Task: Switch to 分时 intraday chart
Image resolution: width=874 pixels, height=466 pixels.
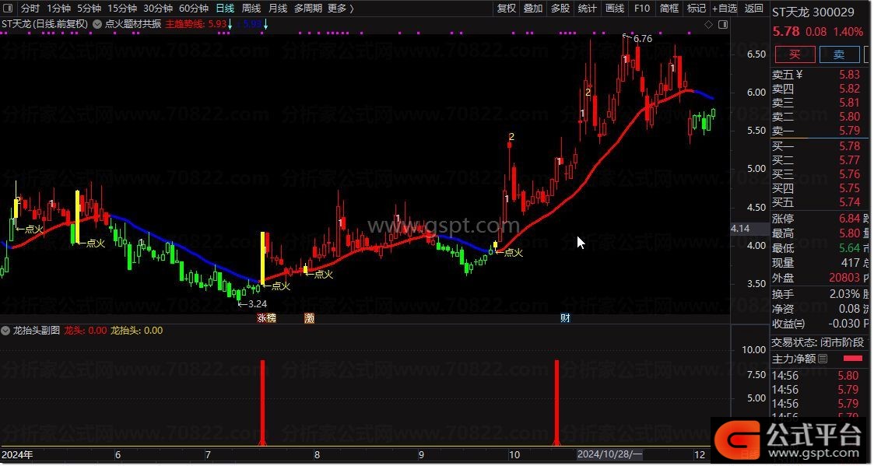Action: (30, 9)
